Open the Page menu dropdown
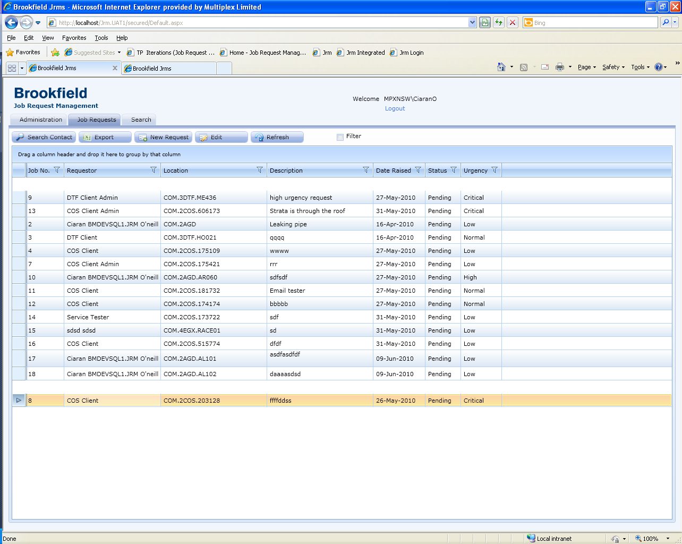The height and width of the screenshot is (544, 682). coord(587,67)
